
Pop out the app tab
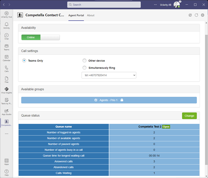(190, 15)
